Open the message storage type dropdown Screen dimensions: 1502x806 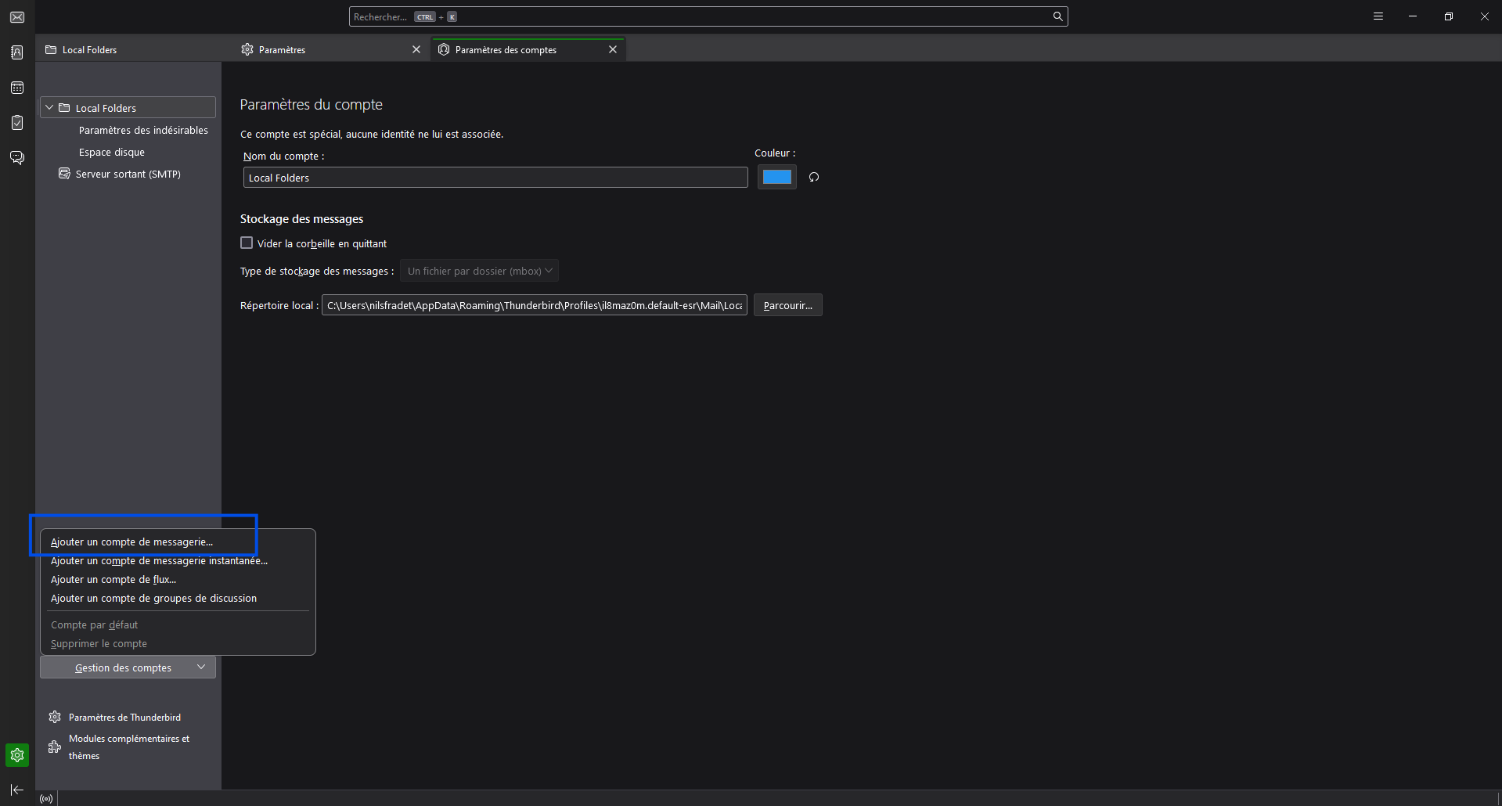479,271
